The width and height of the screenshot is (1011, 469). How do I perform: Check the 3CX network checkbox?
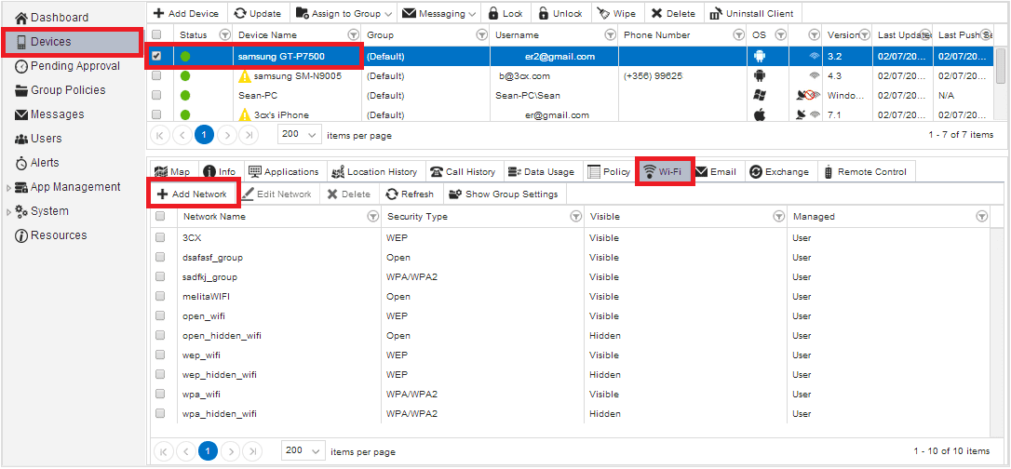click(160, 237)
